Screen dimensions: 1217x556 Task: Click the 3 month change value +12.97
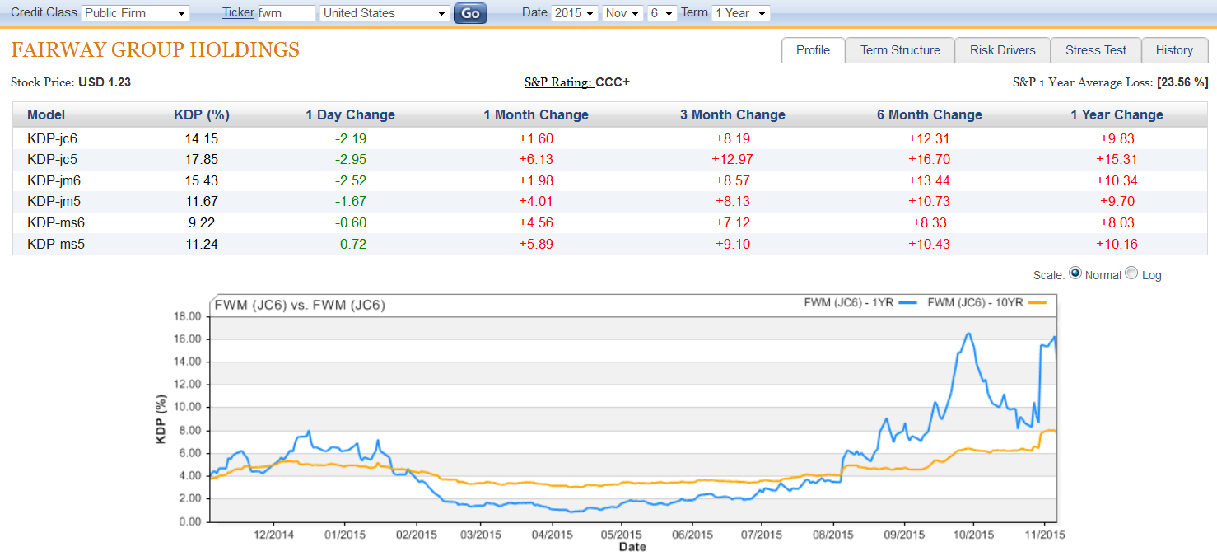733,159
